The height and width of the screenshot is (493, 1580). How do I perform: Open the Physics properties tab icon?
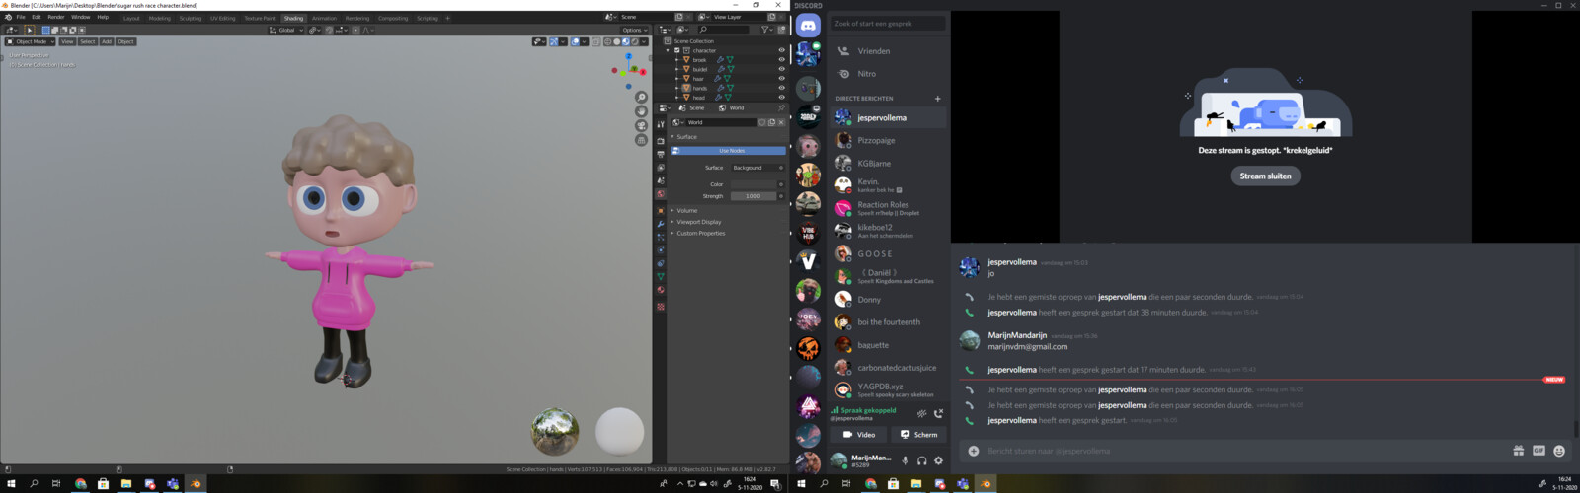click(x=661, y=249)
